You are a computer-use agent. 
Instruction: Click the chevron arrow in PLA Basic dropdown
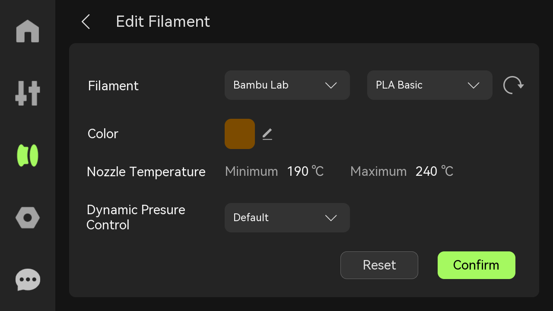pyautogui.click(x=474, y=86)
